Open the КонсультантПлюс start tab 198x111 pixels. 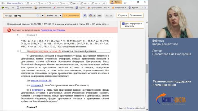15,3
